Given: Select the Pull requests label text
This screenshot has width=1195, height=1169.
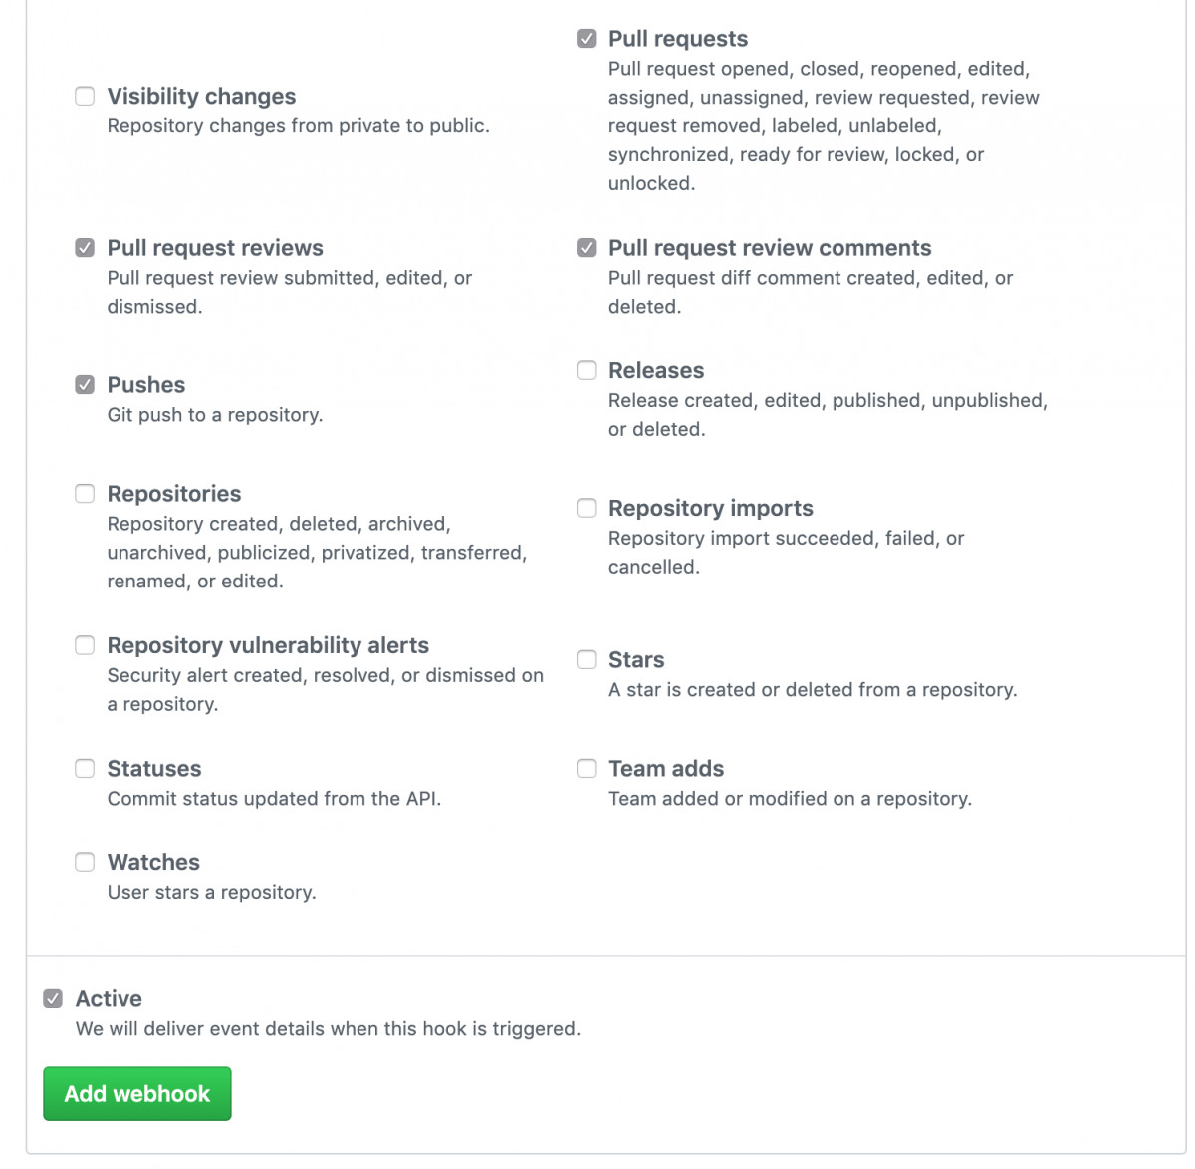Looking at the screenshot, I should click(677, 38).
